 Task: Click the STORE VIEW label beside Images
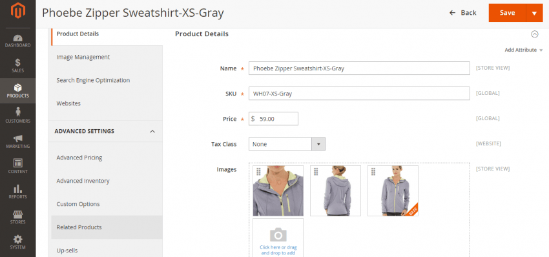pyautogui.click(x=493, y=169)
